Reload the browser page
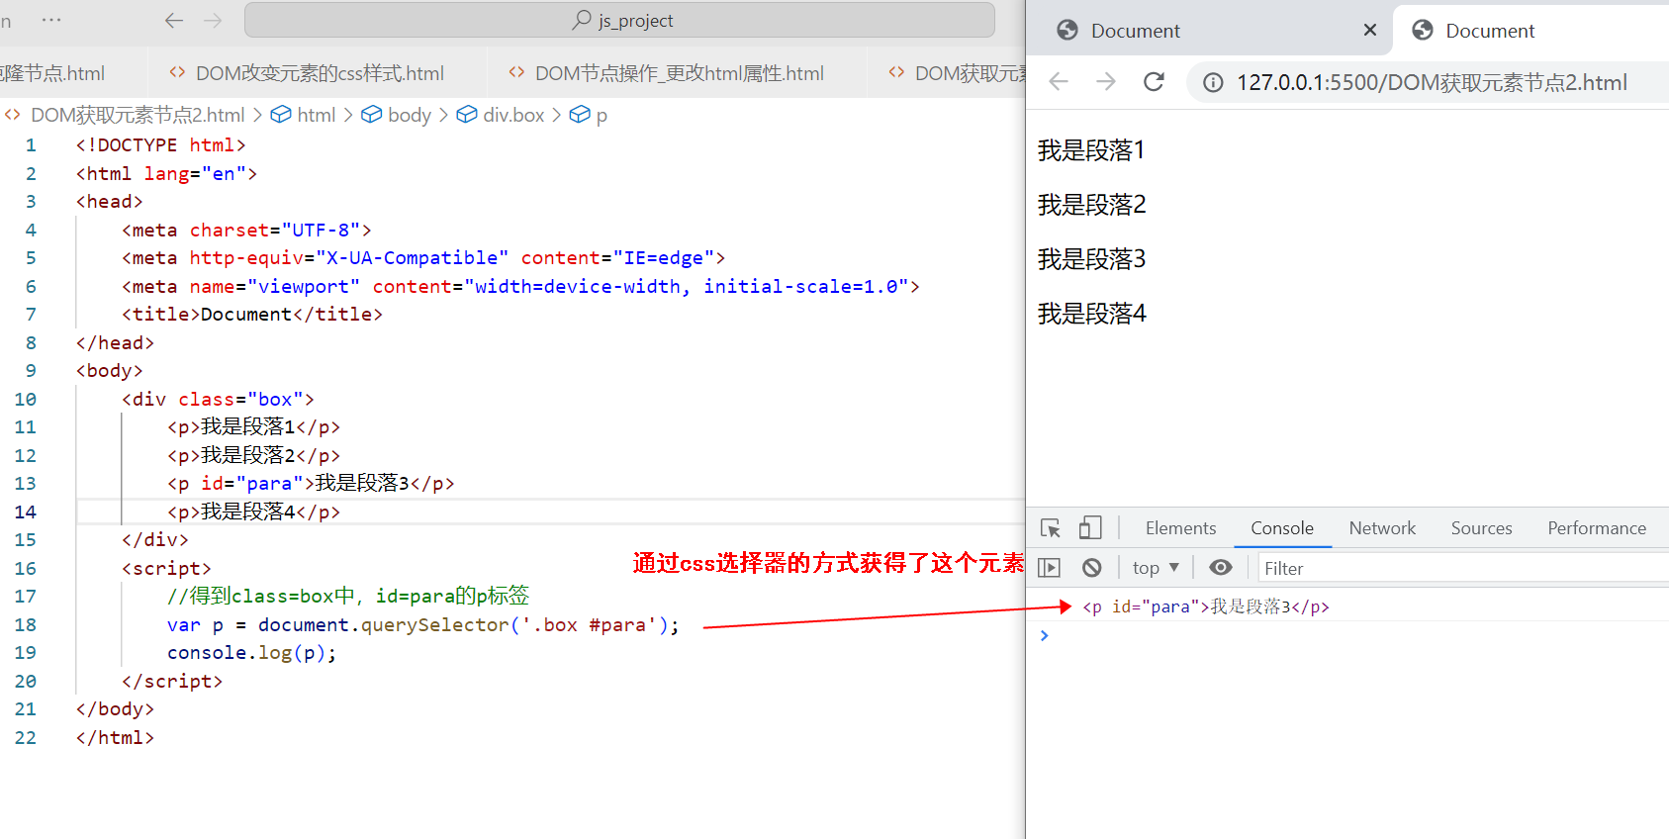Image resolution: width=1669 pixels, height=839 pixels. (x=1154, y=82)
